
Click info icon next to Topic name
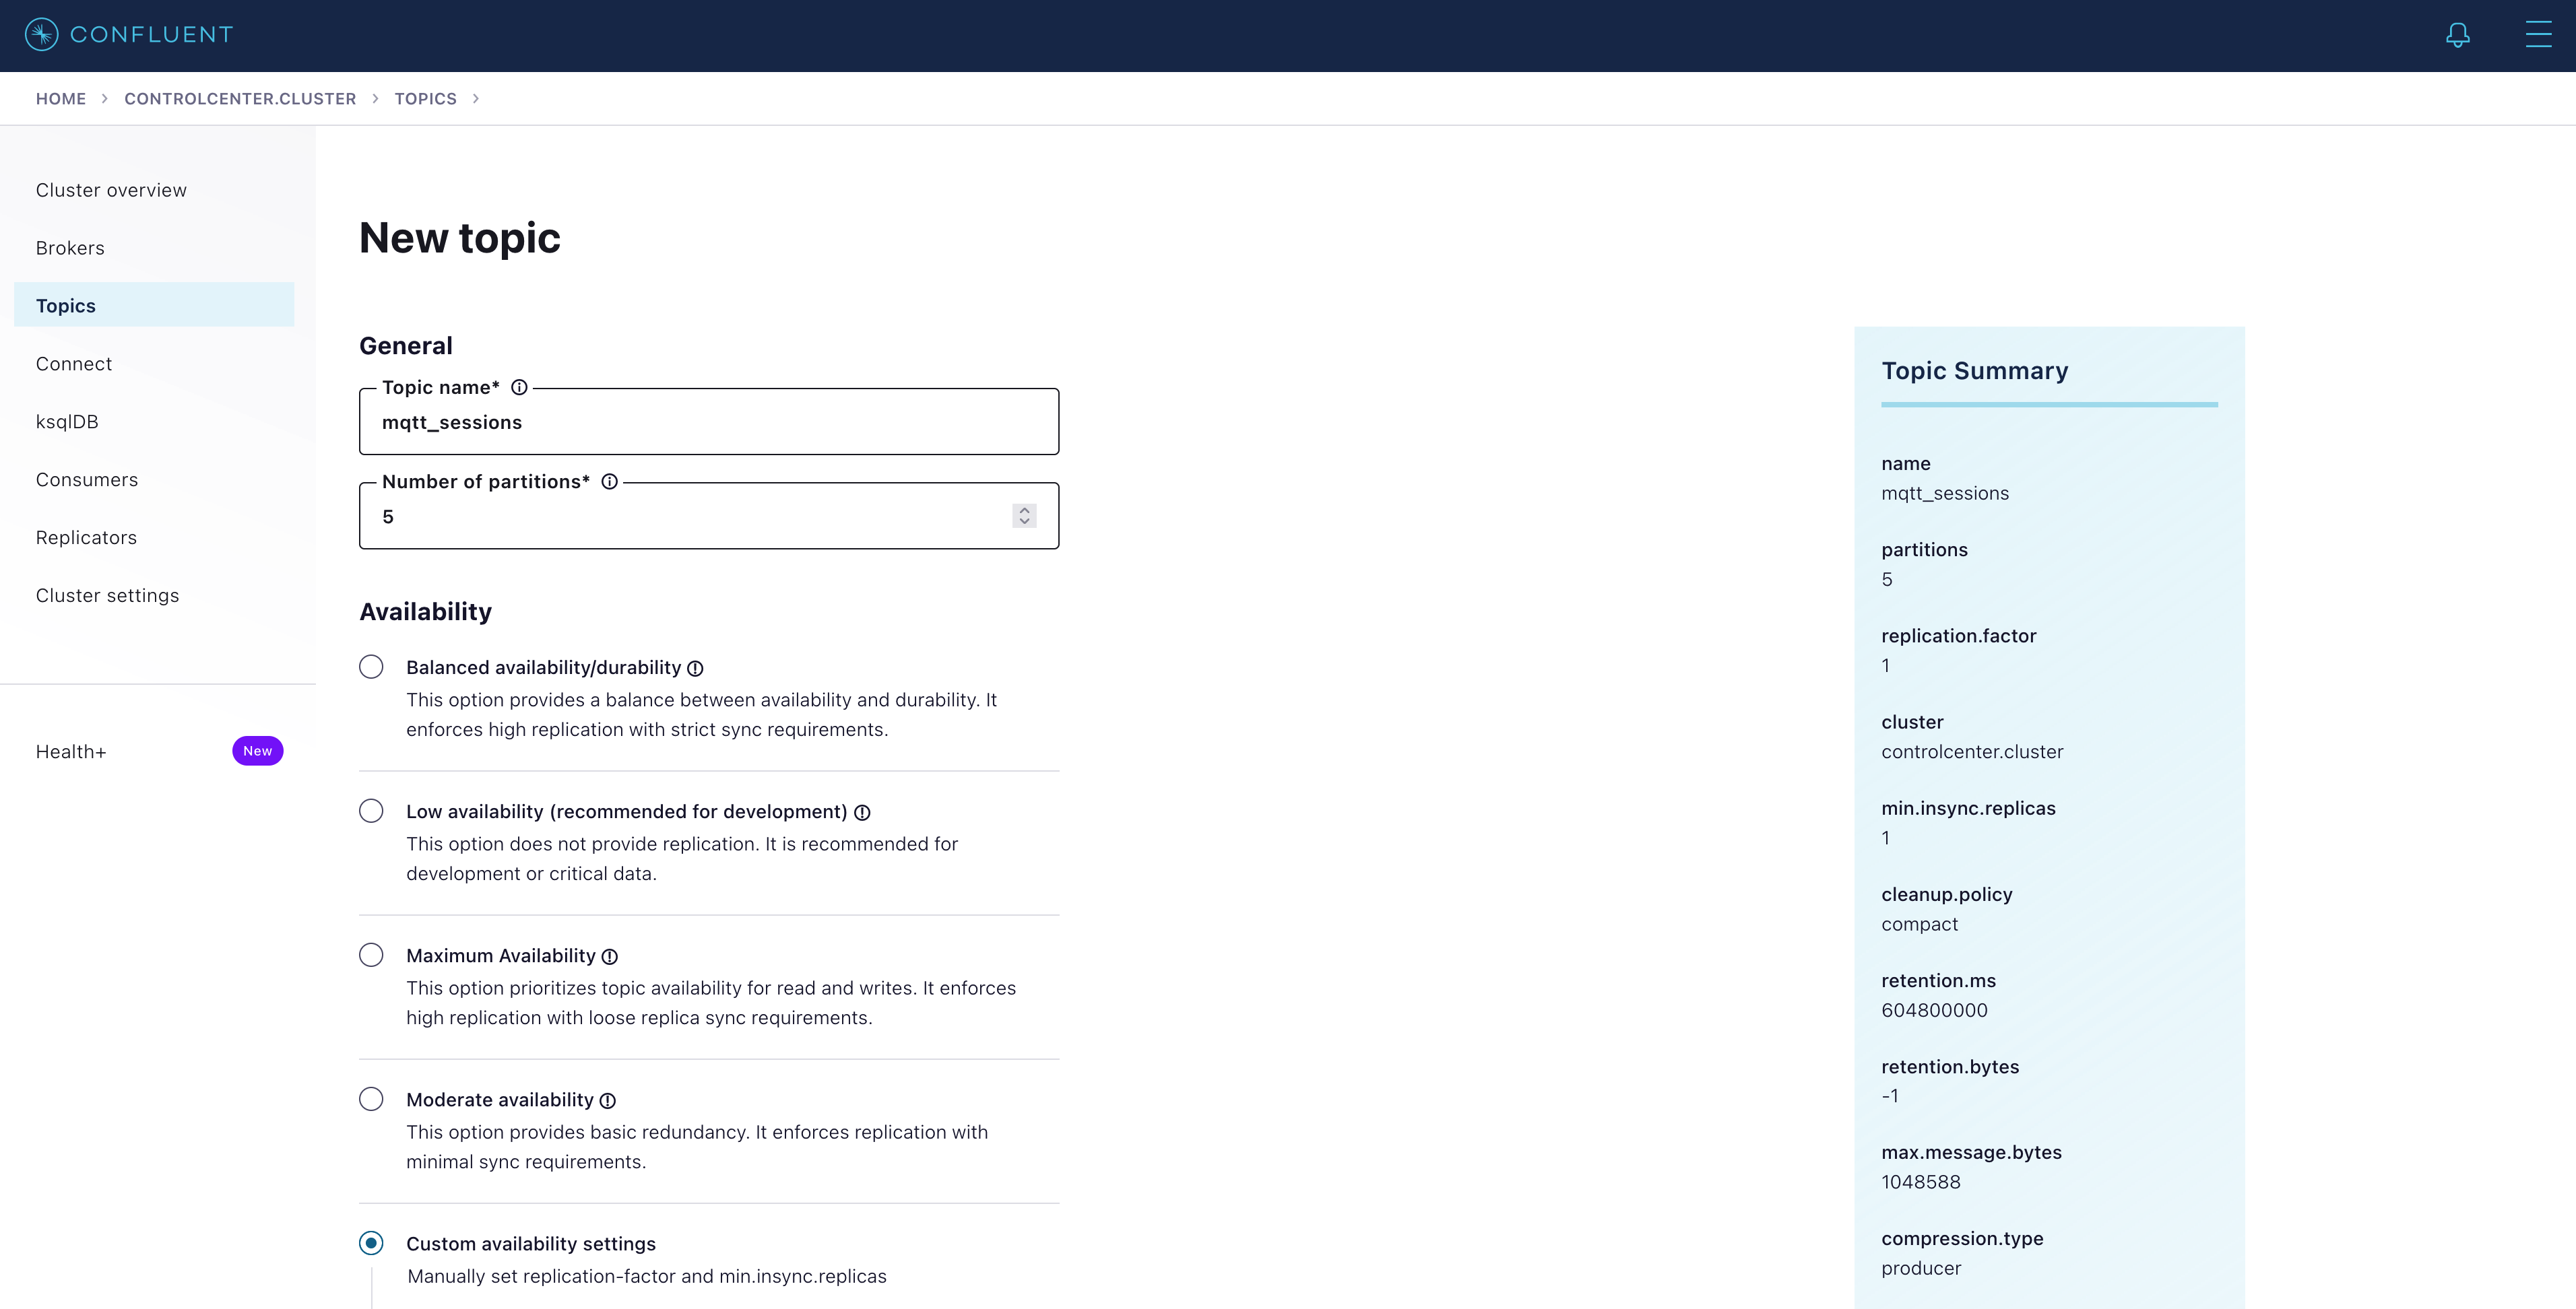pyautogui.click(x=519, y=388)
